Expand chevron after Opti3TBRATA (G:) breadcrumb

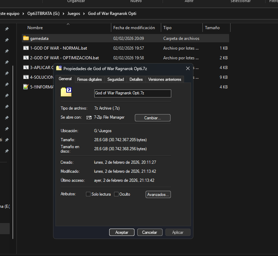coord(63,14)
